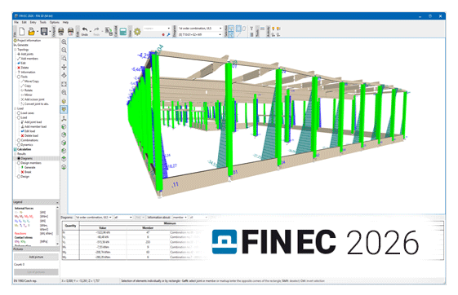The height and width of the screenshot is (295, 458).
Task: Select the bottom green cube view icon
Action: click(64, 167)
